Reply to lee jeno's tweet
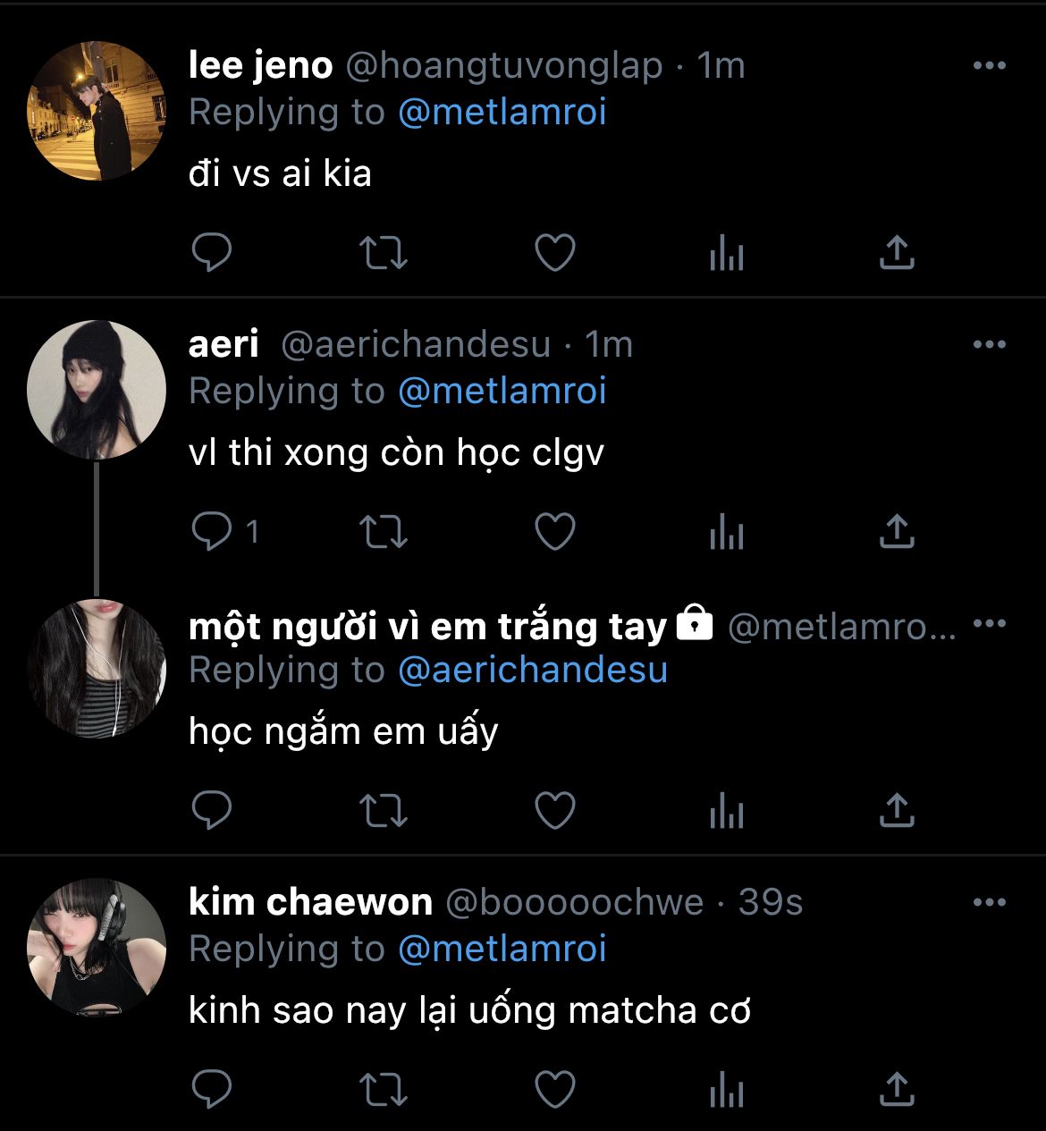The height and width of the screenshot is (1131, 1046). pos(212,253)
